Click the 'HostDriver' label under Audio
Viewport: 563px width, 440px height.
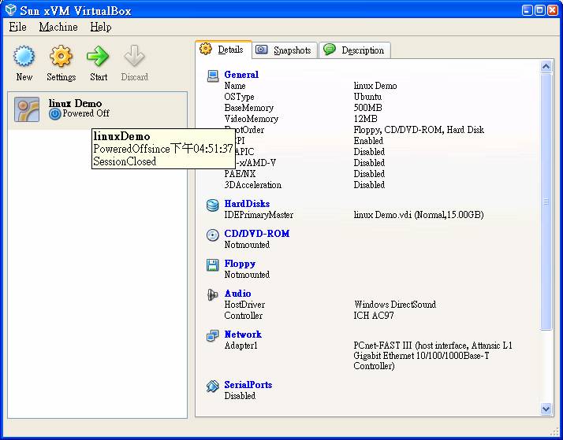pyautogui.click(x=244, y=305)
